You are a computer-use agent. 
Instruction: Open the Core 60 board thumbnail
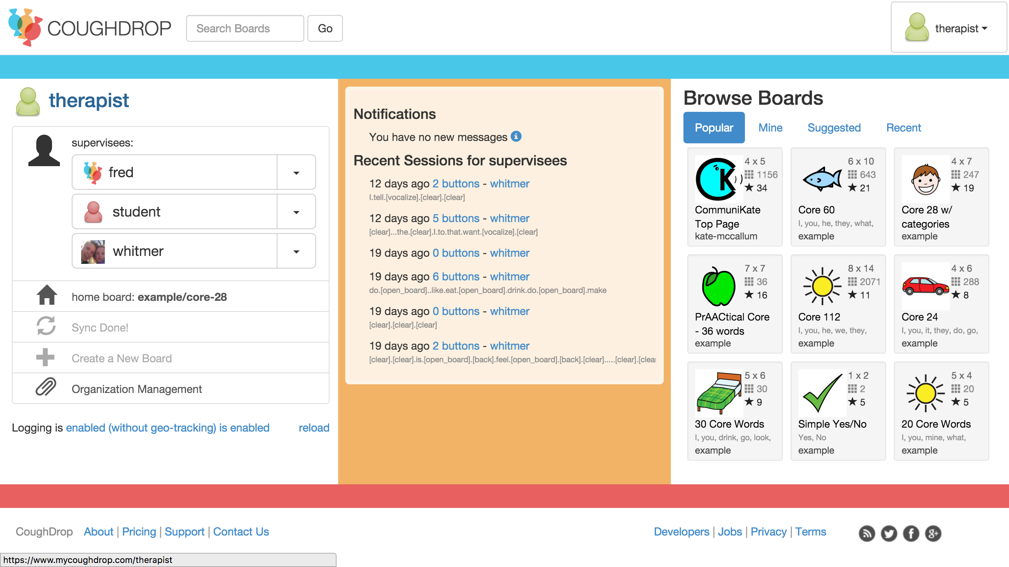coord(822,180)
